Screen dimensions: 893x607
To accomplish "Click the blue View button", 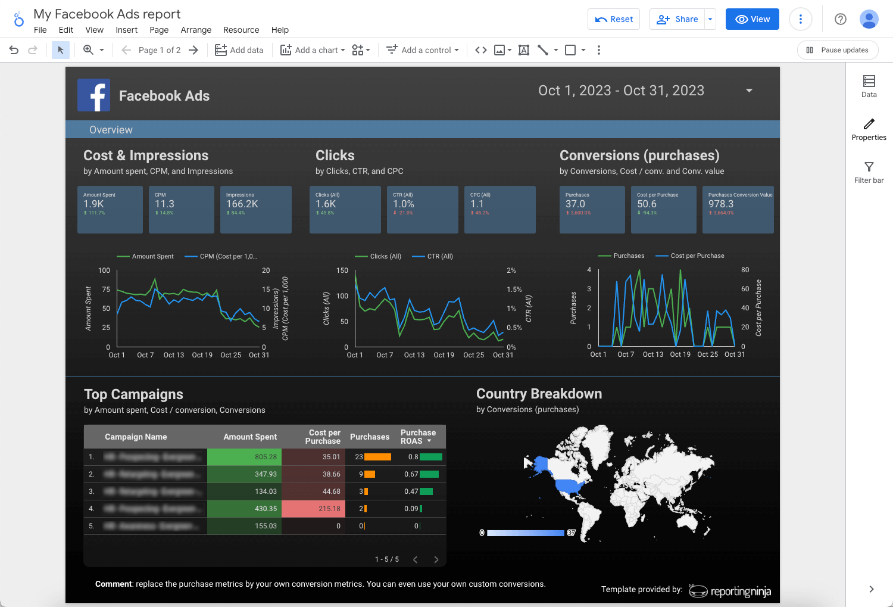I will coord(752,19).
